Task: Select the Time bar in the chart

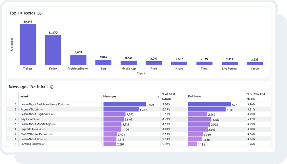Action: click(204, 63)
